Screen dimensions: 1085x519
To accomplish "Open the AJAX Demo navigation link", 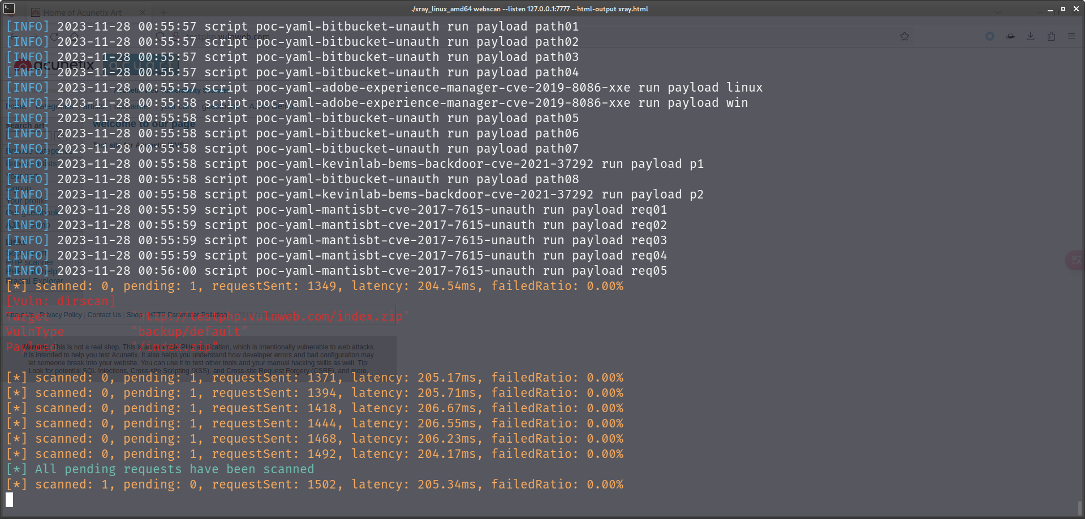I will pyautogui.click(x=270, y=106).
